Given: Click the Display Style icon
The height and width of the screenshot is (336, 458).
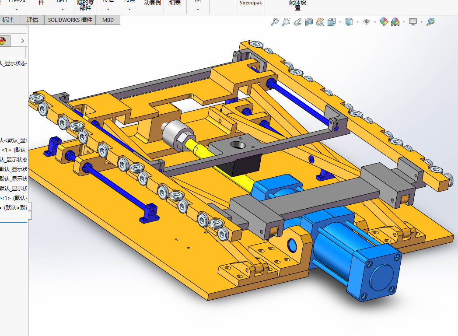Looking at the screenshot, I should pos(349,22).
